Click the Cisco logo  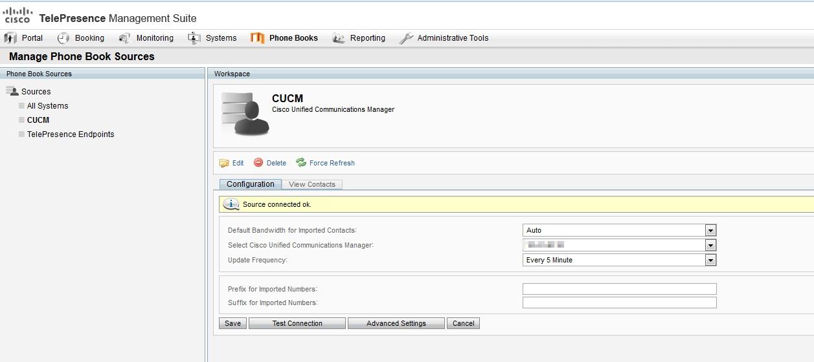pos(17,15)
